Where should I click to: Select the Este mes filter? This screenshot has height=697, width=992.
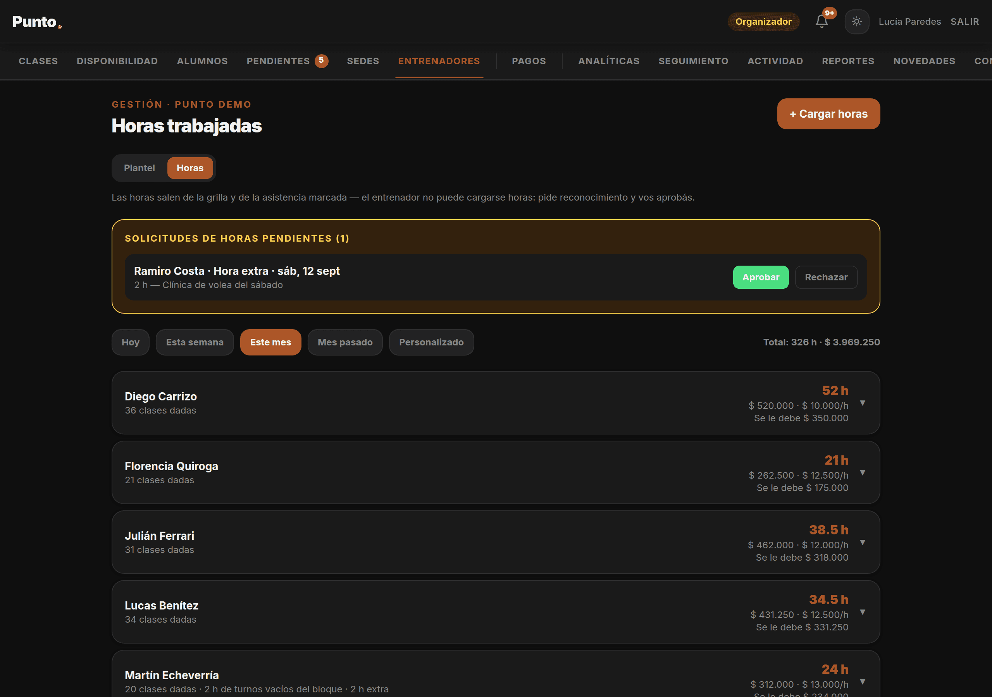(270, 342)
